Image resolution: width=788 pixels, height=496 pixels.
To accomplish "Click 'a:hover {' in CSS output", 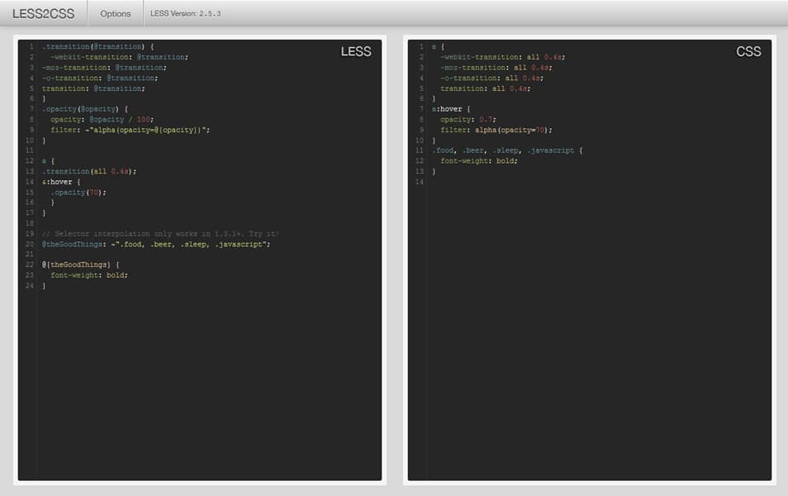I will point(451,109).
